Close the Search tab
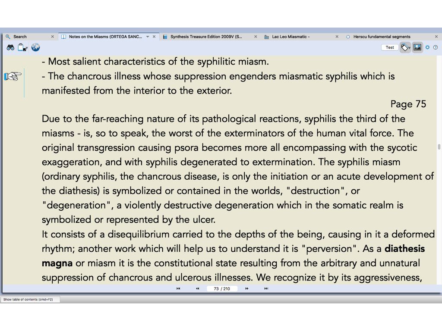Viewport: 442px width, 331px height. click(53, 37)
